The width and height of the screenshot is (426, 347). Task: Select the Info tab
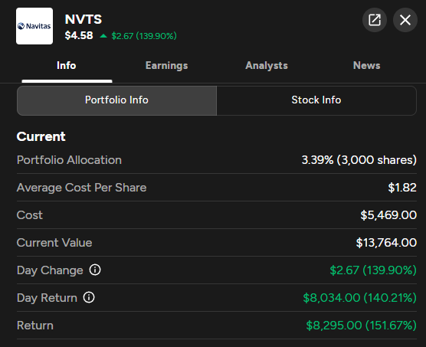click(x=67, y=65)
